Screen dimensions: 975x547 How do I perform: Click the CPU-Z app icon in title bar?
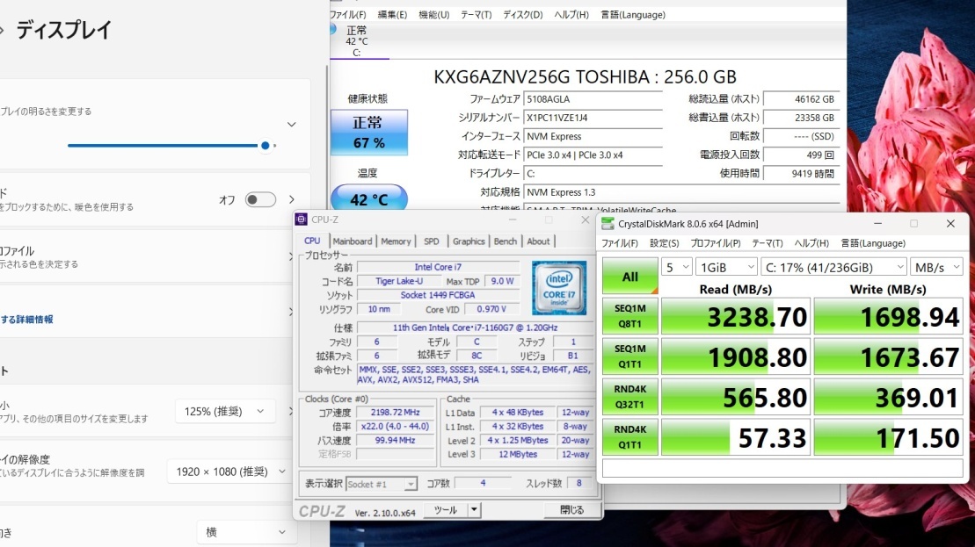[x=302, y=220]
